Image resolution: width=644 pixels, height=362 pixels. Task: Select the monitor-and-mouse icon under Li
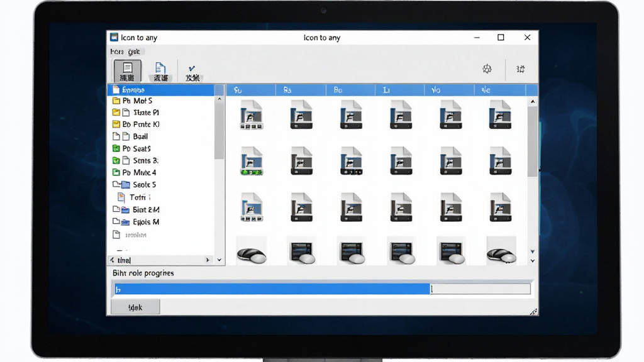(x=402, y=253)
